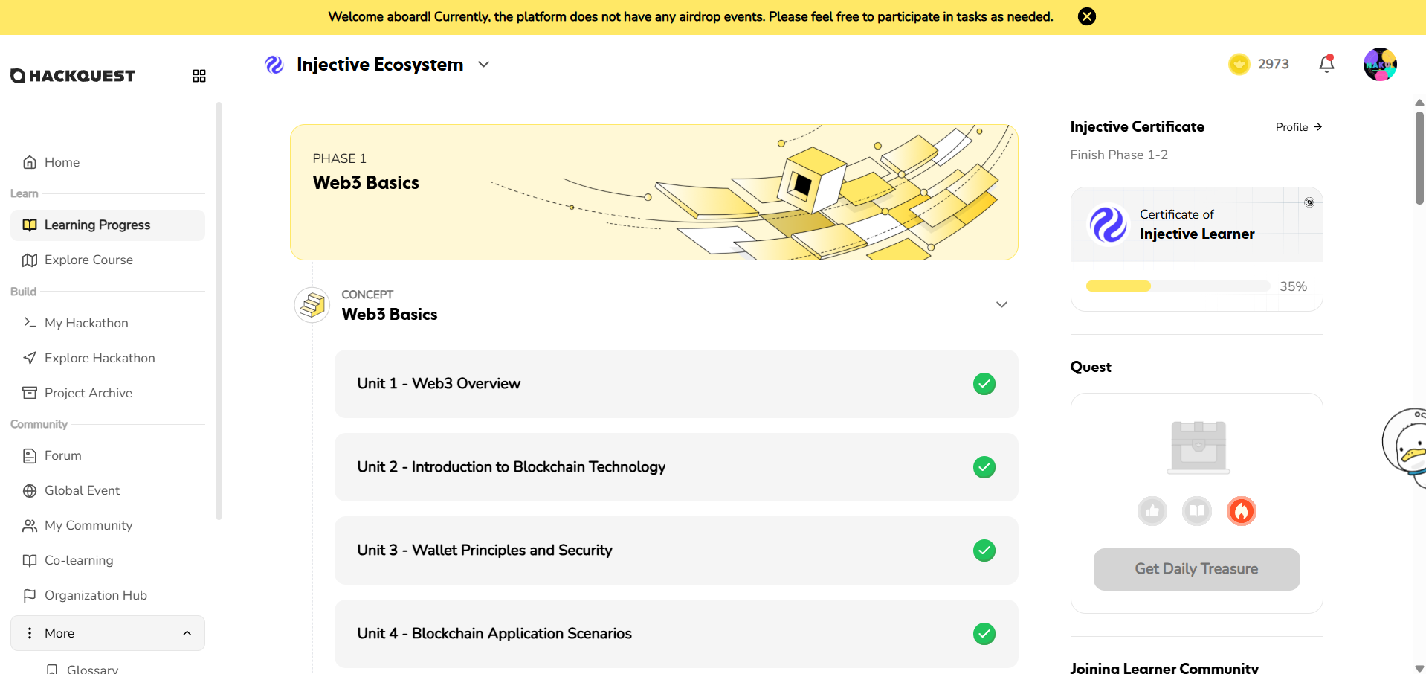Click the green check on Unit 3
The width and height of the screenshot is (1426, 674).
pyautogui.click(x=984, y=551)
